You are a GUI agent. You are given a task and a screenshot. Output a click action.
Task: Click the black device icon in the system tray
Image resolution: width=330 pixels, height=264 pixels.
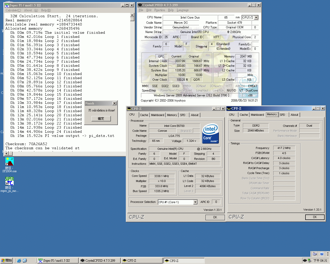tap(305, 260)
